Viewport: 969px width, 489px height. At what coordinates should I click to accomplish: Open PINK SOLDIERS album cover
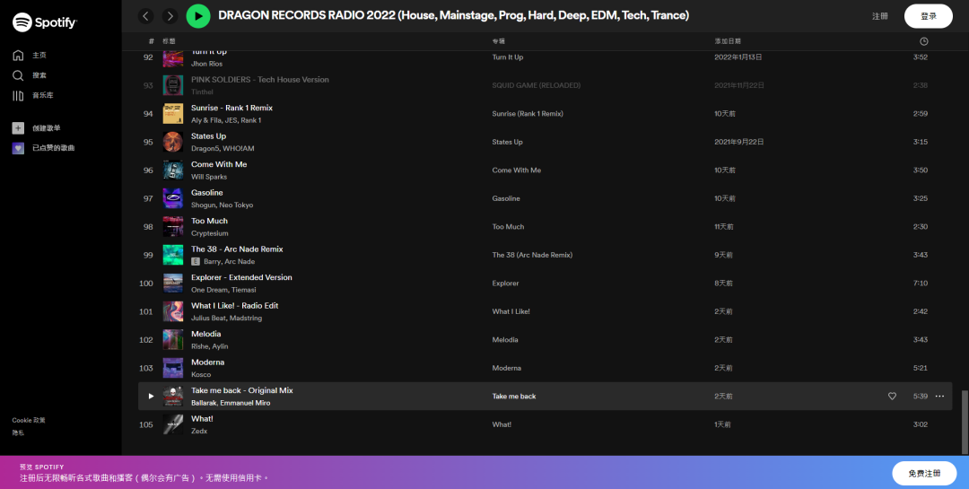pyautogui.click(x=173, y=85)
